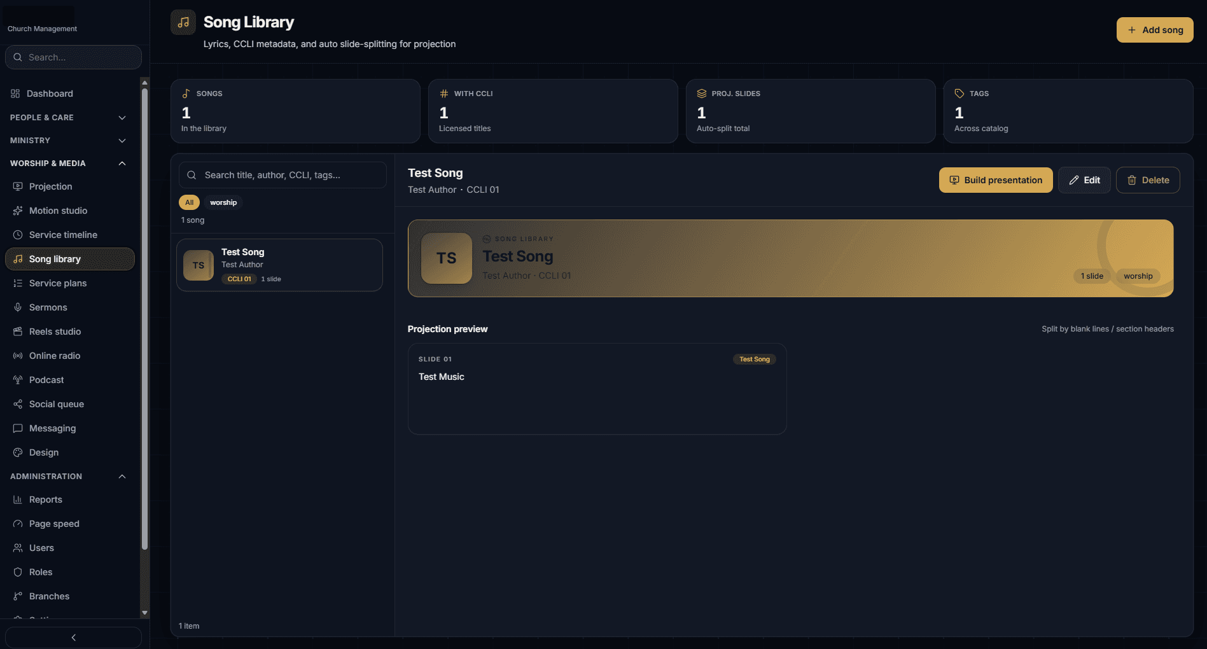
Task: Collapse the sidebar with bottom chevron
Action: pyautogui.click(x=73, y=638)
